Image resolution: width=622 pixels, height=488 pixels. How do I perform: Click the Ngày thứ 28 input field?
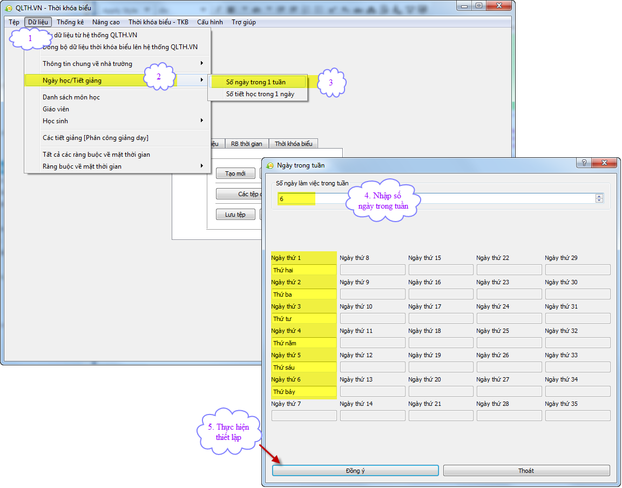click(x=509, y=416)
